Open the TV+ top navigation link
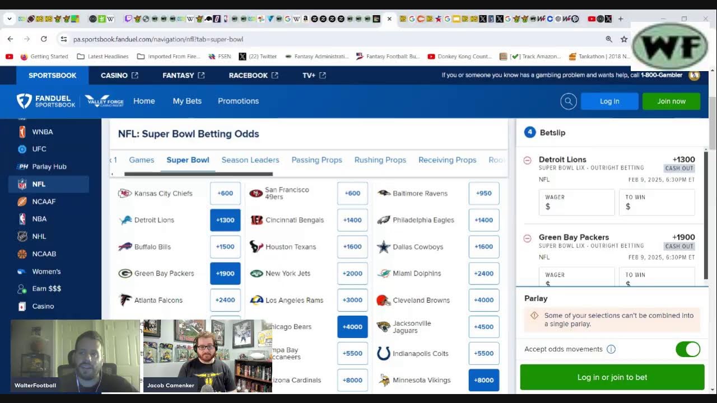Viewport: 717px width, 403px height. click(x=314, y=76)
